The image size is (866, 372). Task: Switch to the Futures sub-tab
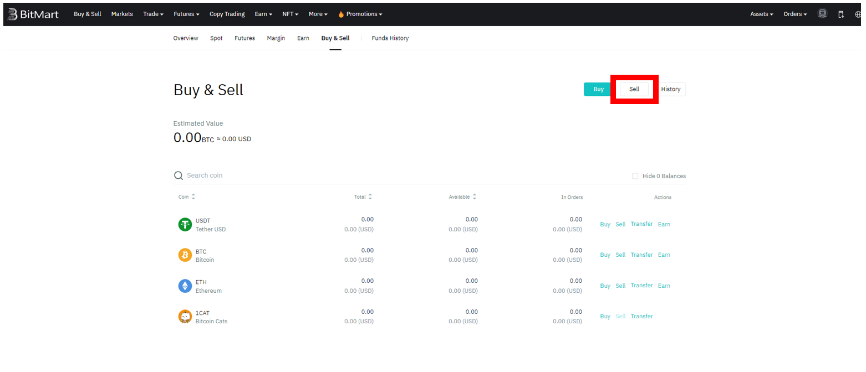tap(244, 38)
